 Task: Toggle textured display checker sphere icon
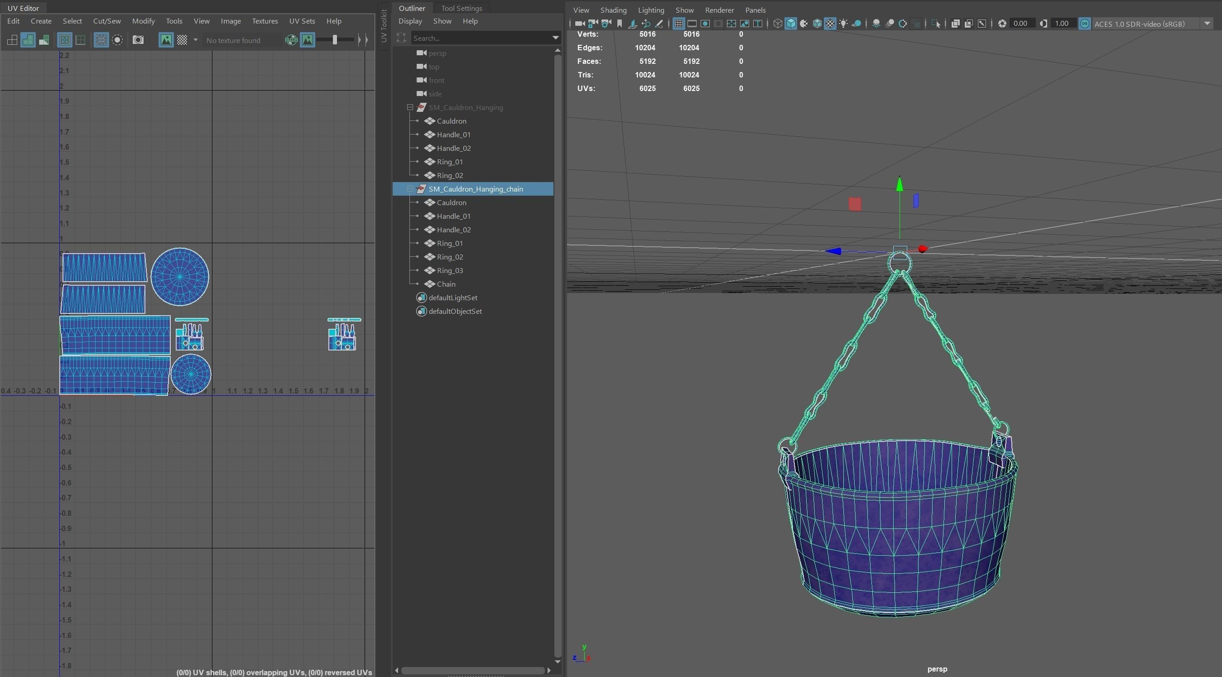831,23
